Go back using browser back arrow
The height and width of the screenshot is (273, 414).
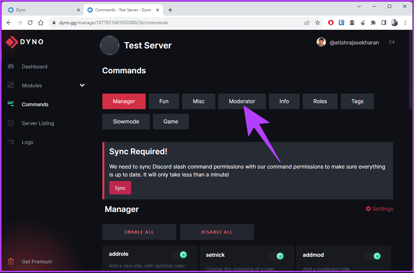point(9,23)
